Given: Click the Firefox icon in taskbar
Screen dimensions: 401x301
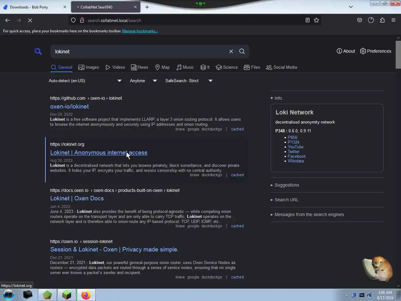Looking at the screenshot, I should click(x=86, y=295).
